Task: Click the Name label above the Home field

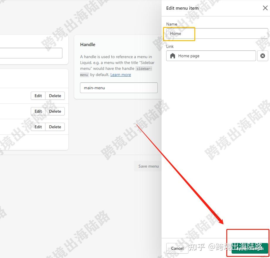Action: [x=171, y=24]
